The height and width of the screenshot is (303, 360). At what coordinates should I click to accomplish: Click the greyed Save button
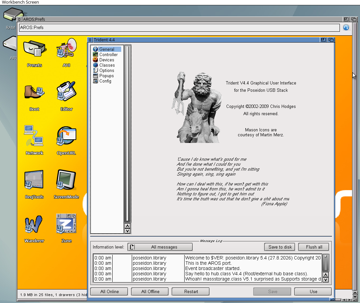(272, 291)
